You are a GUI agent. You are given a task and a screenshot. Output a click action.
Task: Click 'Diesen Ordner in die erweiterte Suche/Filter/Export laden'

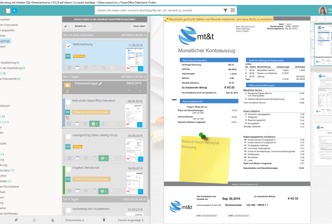(x=105, y=19)
